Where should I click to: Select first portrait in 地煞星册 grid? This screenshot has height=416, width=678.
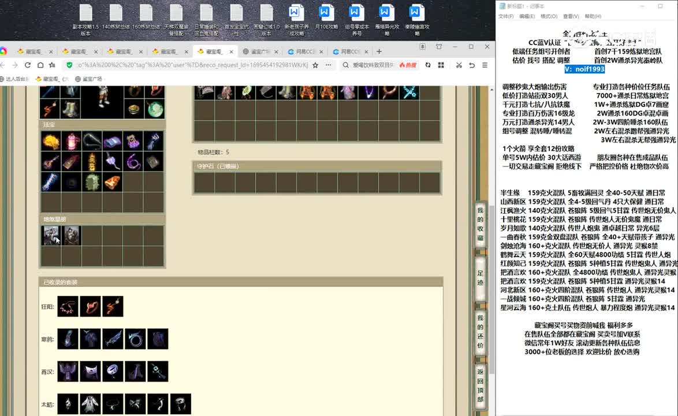(x=51, y=236)
